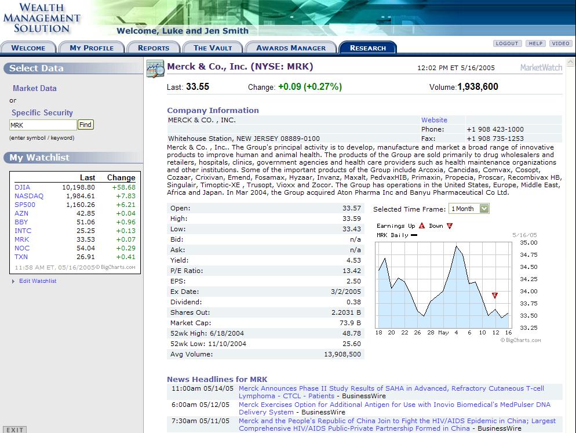Click the stock chart magnifier icon
The height and width of the screenshot is (433, 576).
pos(155,69)
